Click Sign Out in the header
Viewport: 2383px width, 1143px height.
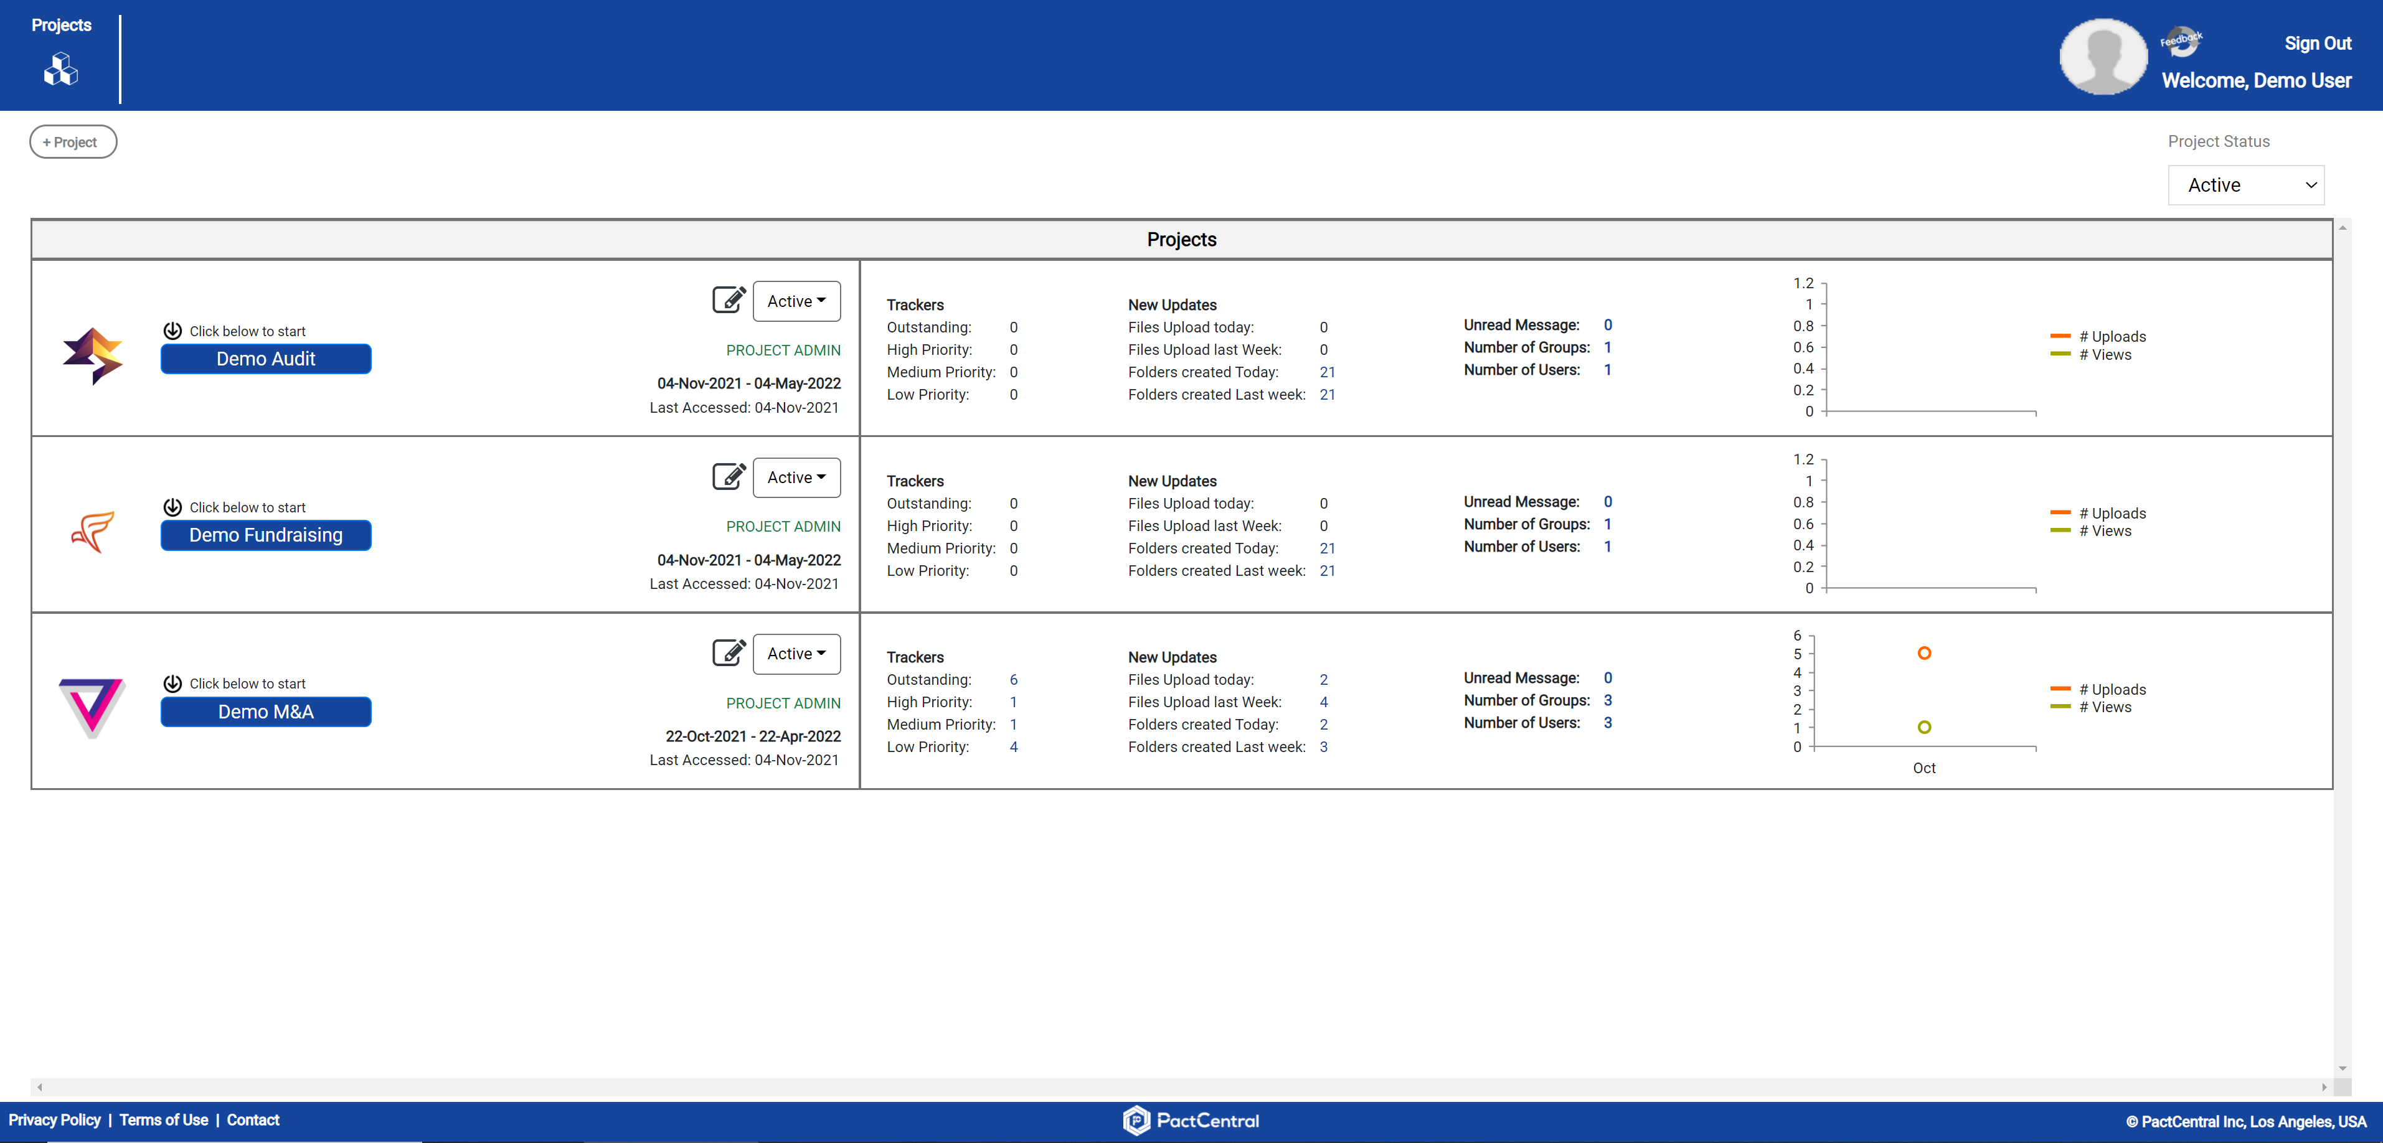pyautogui.click(x=2316, y=44)
